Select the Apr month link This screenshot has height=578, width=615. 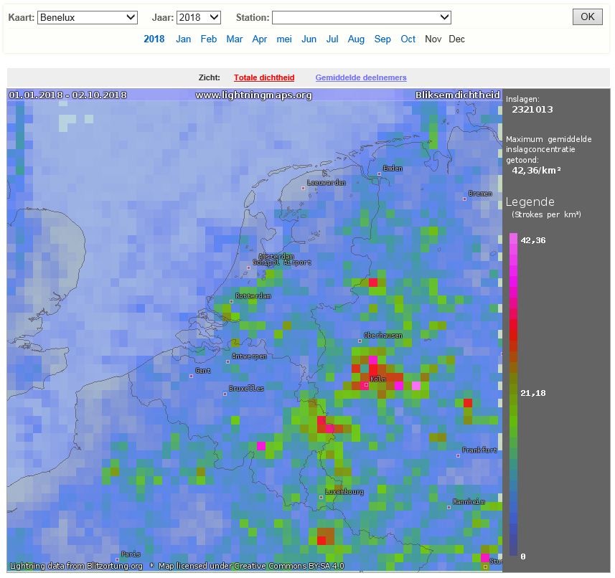point(259,39)
